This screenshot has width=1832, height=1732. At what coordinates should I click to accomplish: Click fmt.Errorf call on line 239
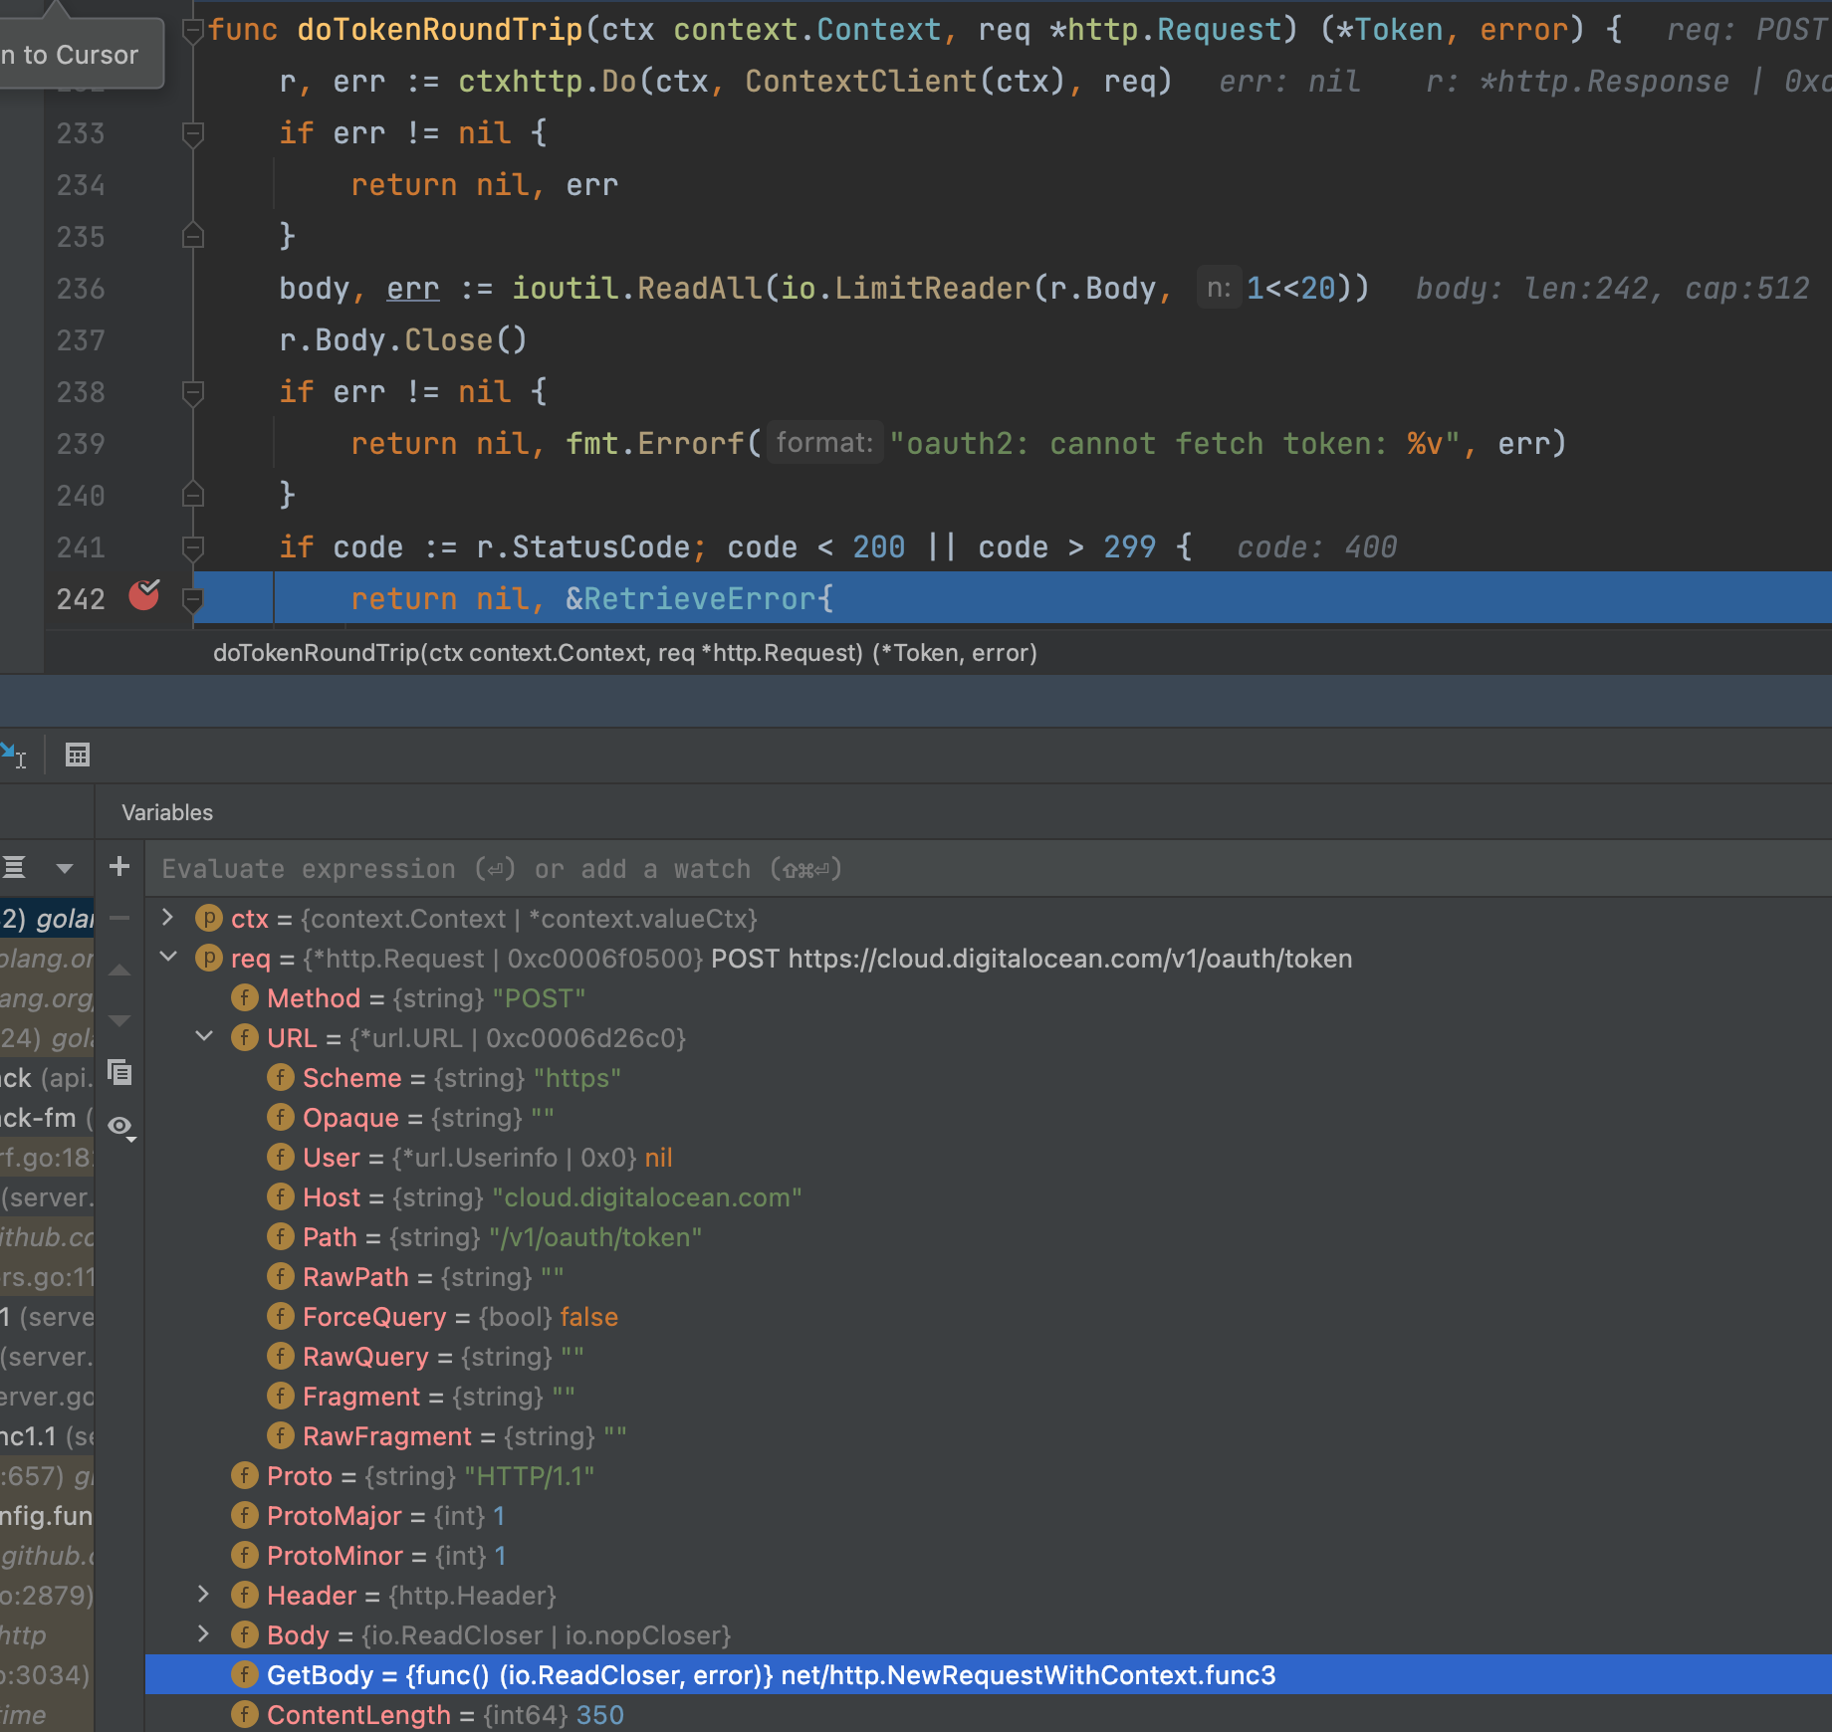point(655,444)
